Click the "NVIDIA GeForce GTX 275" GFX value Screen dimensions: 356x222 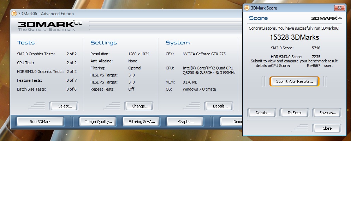pyautogui.click(x=204, y=54)
